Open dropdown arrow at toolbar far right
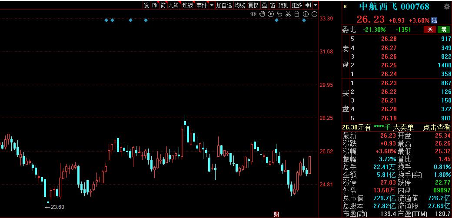Image resolution: width=452 pixels, height=218 pixels. coord(315,5)
